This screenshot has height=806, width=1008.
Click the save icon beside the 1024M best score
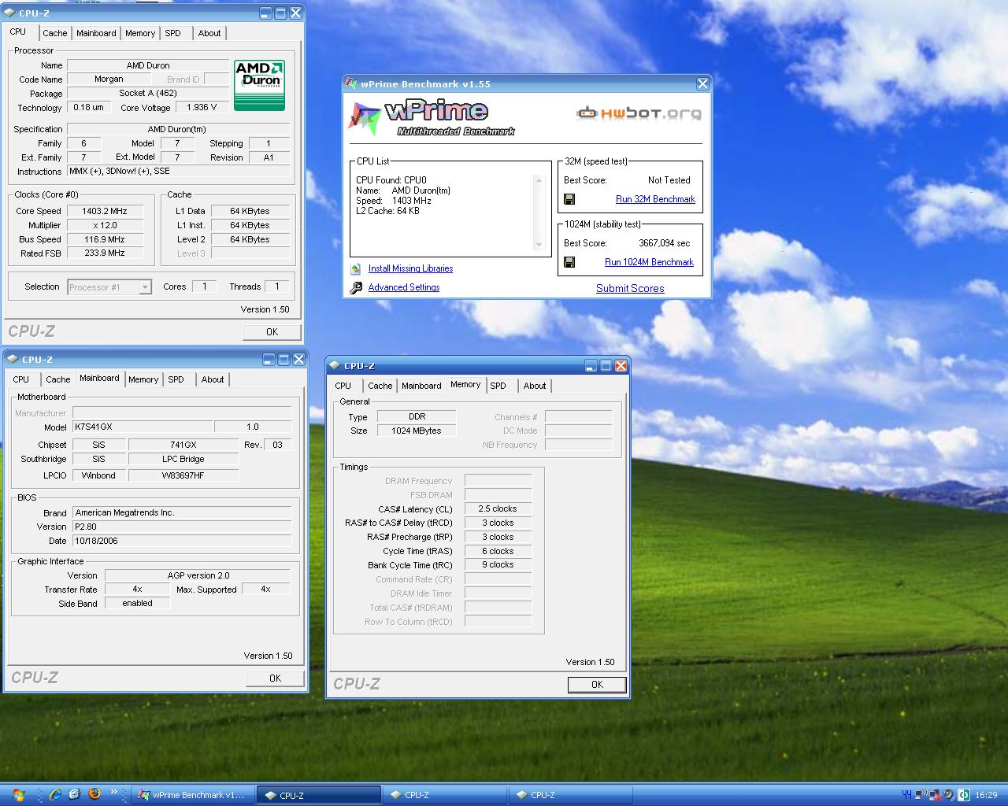pyautogui.click(x=569, y=263)
